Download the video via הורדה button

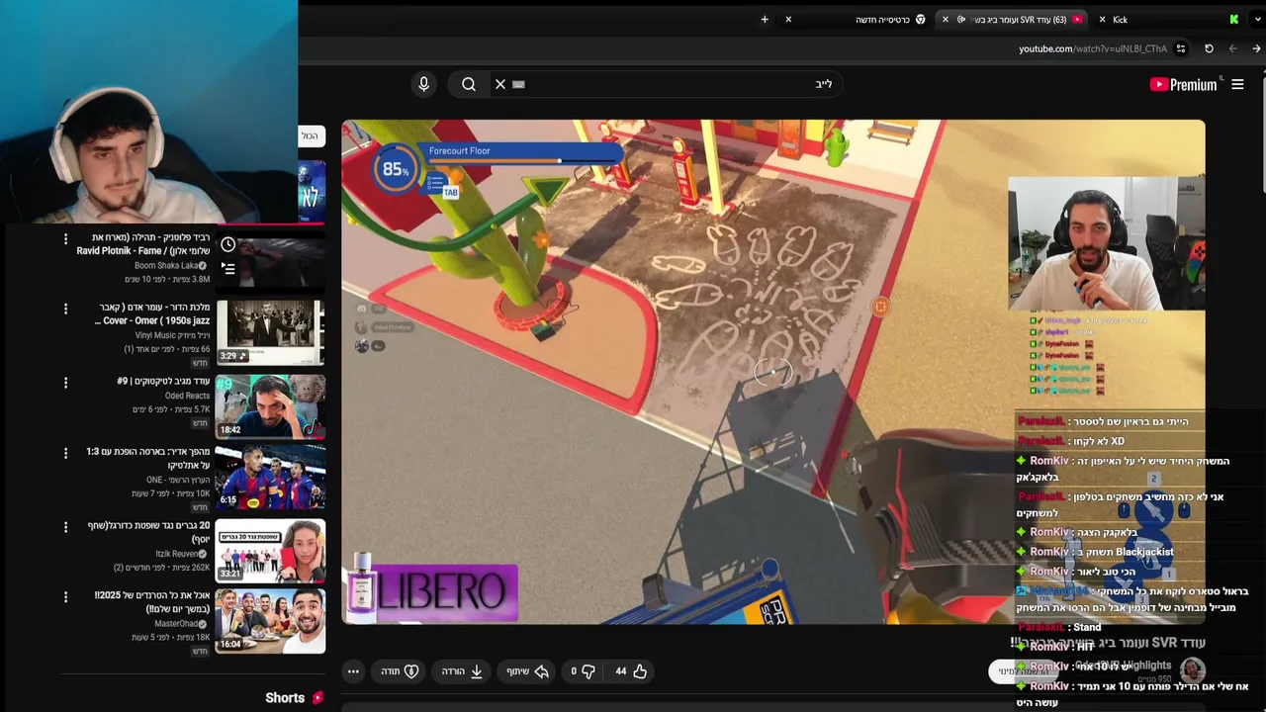[x=462, y=671]
